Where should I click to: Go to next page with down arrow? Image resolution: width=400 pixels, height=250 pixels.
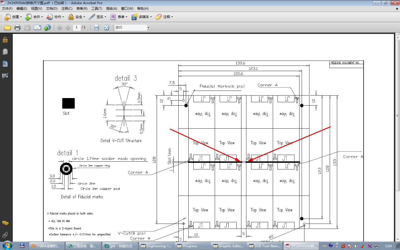tap(68, 27)
